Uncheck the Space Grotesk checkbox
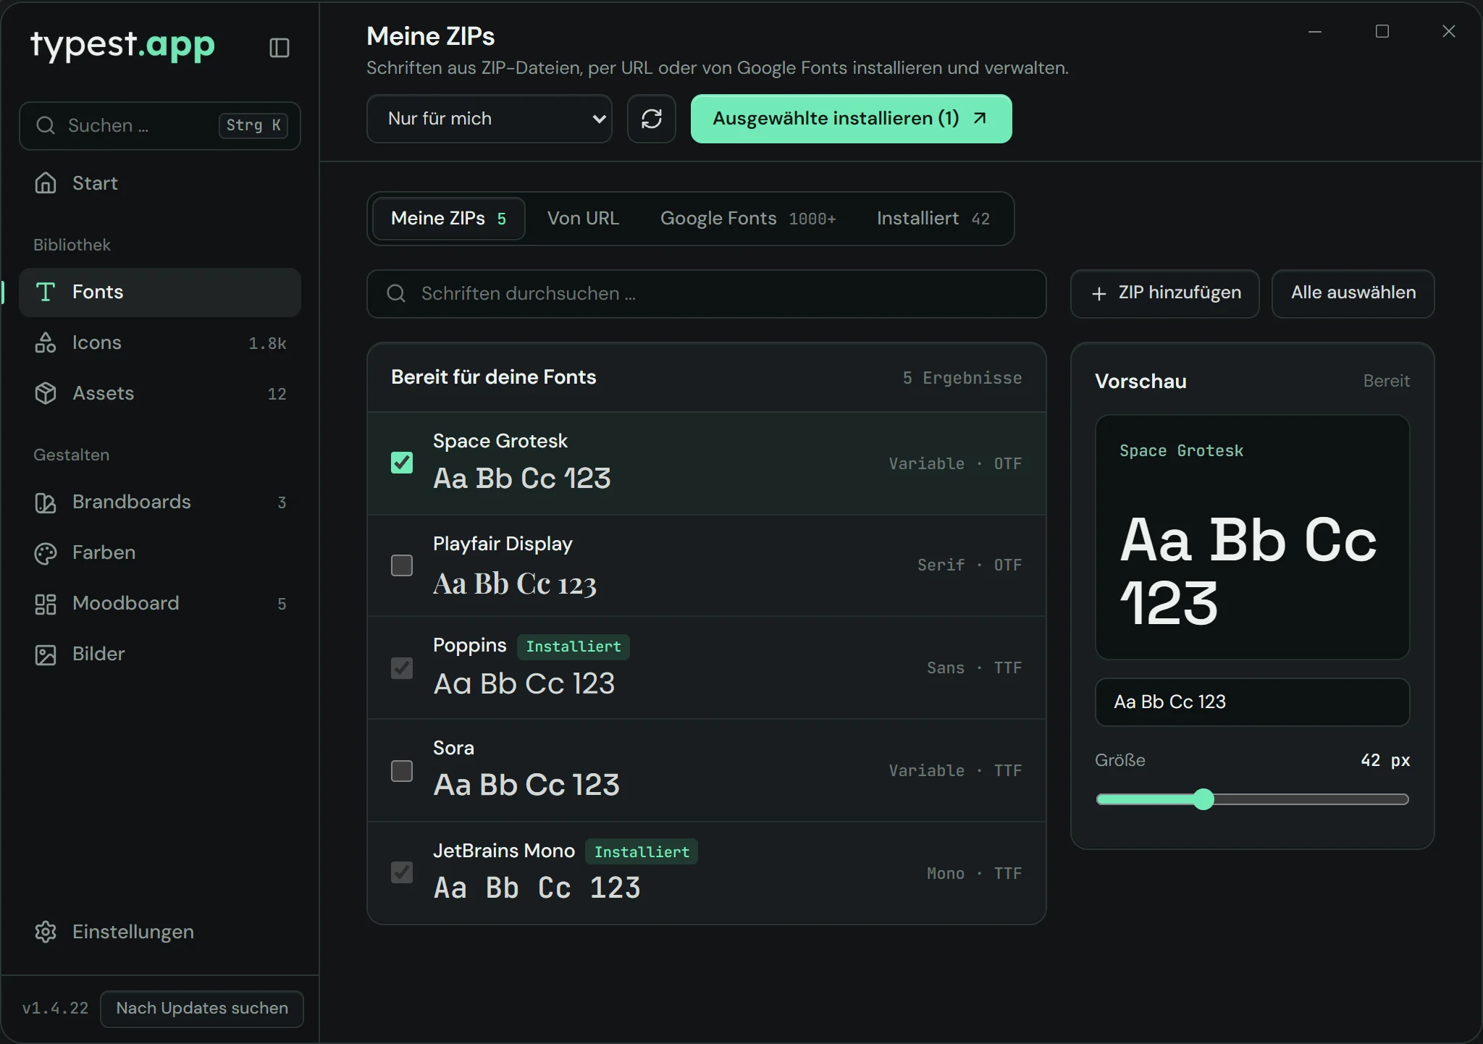 [402, 463]
